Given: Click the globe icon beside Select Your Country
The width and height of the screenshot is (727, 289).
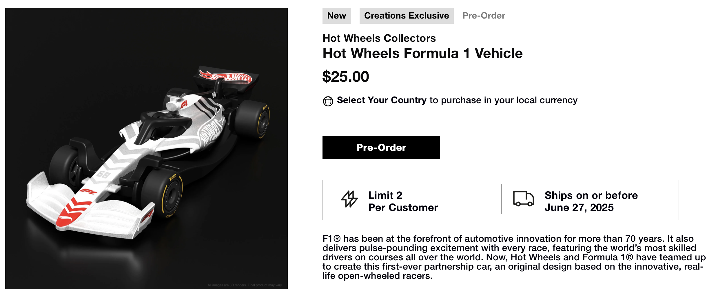Looking at the screenshot, I should click(x=328, y=101).
